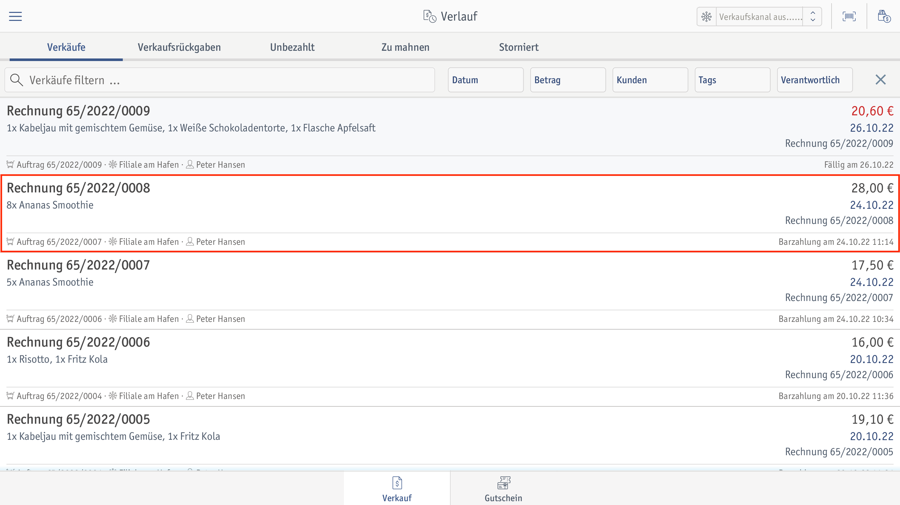The image size is (900, 505).
Task: Open the Kunden filter
Action: [x=650, y=80]
